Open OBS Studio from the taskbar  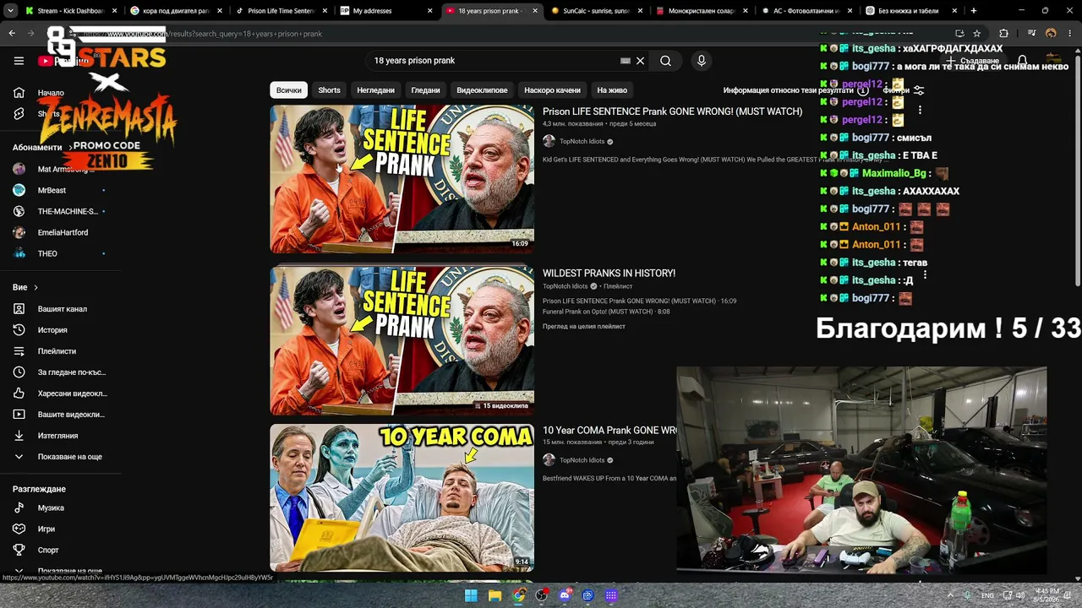[x=541, y=595]
